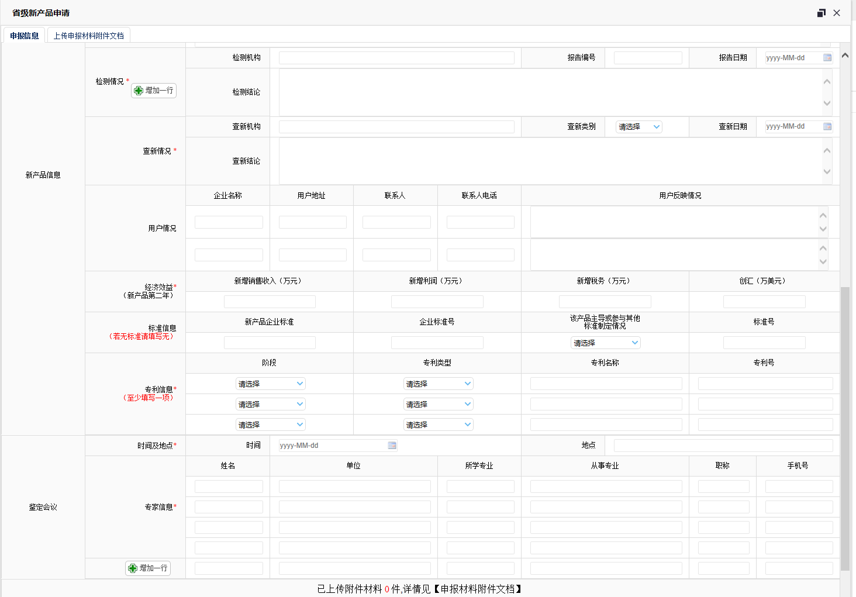Open calendar icon for 查新日期 field
The height and width of the screenshot is (597, 856).
pos(827,126)
